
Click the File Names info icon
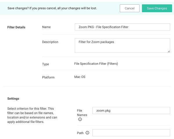80,119
